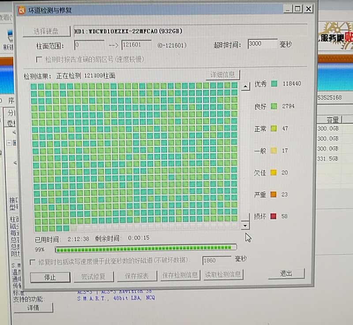Click the yellow 欠佳 legend square

pos(274,172)
